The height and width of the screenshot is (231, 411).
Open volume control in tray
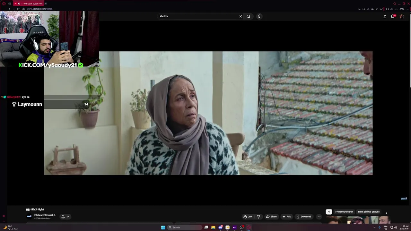(396, 227)
